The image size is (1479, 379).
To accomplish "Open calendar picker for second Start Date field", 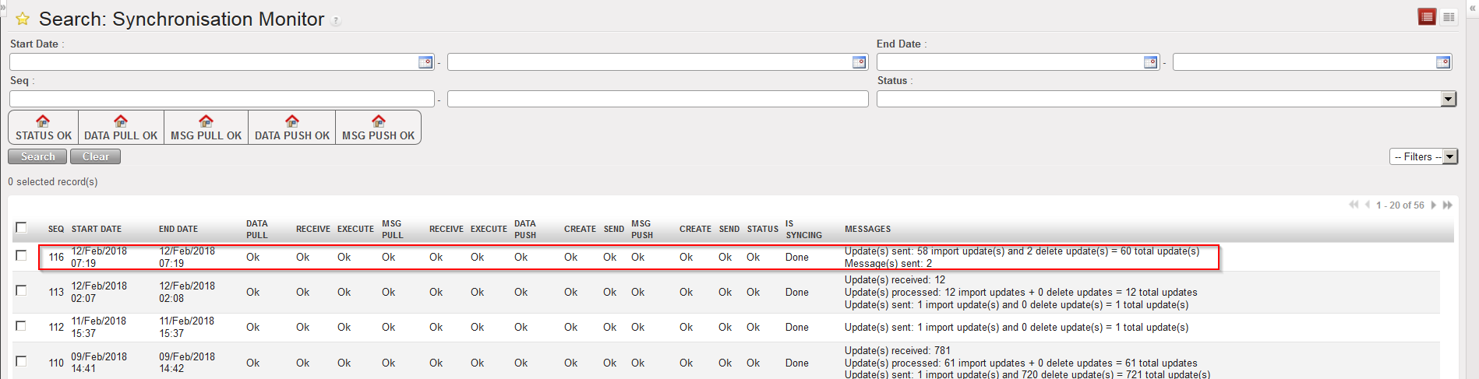I will coord(859,62).
